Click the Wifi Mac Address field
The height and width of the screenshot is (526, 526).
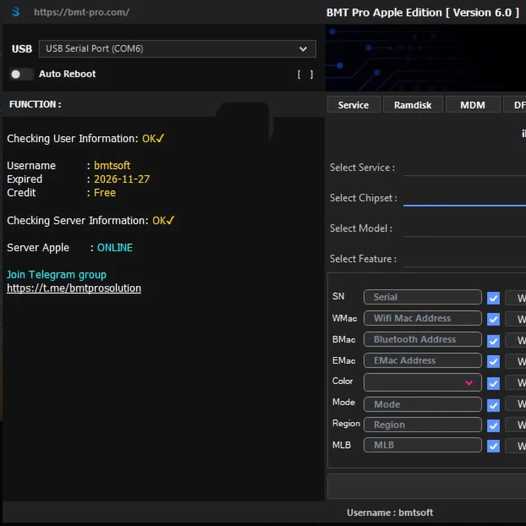(423, 318)
